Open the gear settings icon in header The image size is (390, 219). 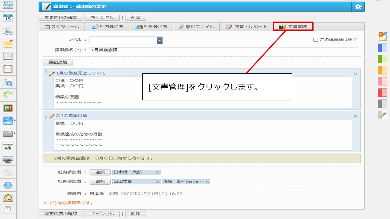[x=358, y=7]
